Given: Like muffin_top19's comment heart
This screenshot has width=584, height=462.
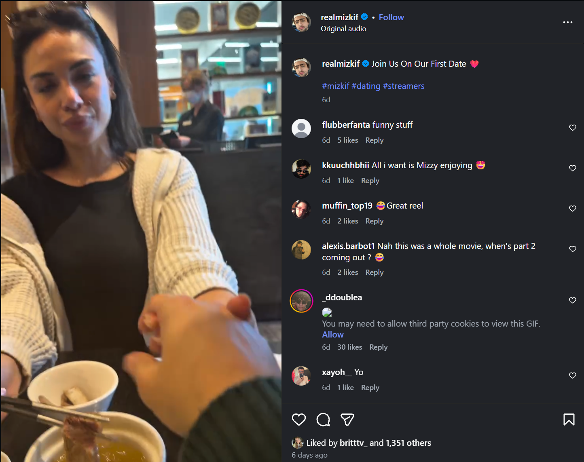Looking at the screenshot, I should click(573, 209).
